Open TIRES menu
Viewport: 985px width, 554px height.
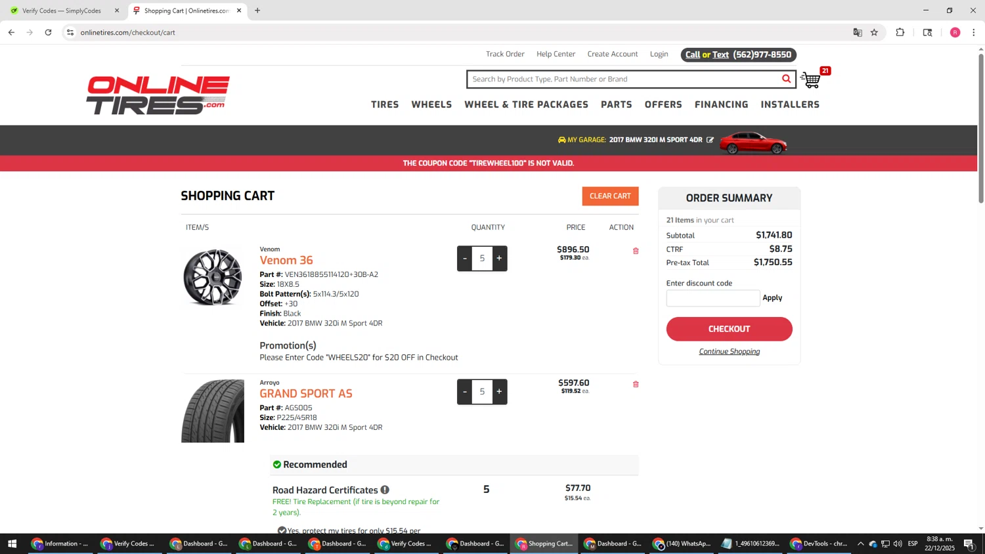click(385, 104)
